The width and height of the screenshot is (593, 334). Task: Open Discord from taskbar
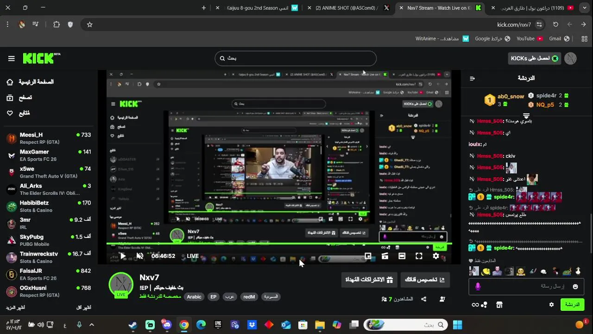(167, 325)
